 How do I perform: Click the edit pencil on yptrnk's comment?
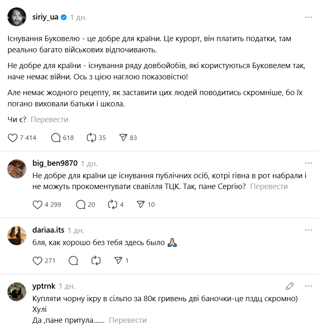290,286
